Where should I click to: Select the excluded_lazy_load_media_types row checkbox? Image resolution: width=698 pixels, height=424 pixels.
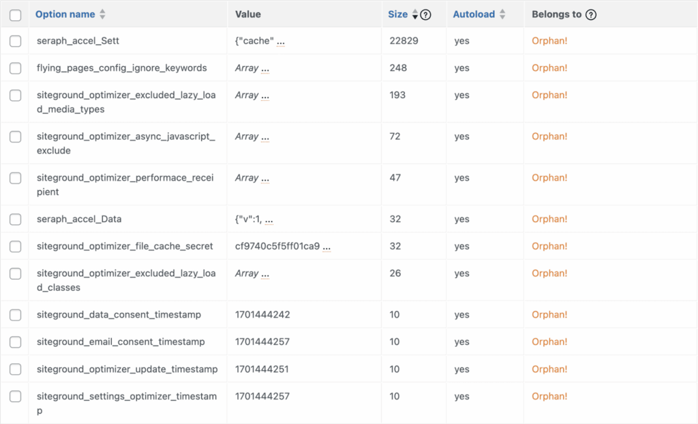click(x=16, y=95)
